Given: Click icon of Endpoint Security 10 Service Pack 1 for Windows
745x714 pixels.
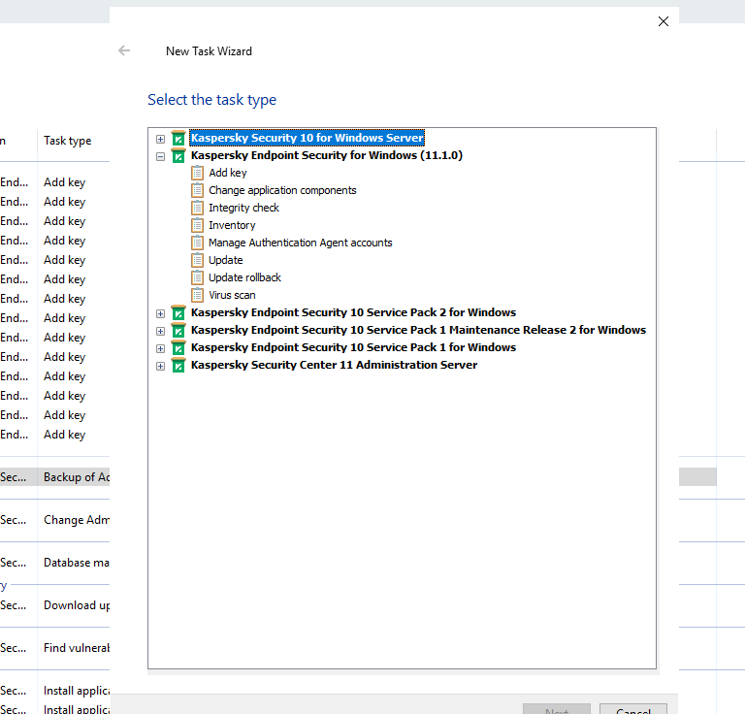Looking at the screenshot, I should (x=178, y=347).
